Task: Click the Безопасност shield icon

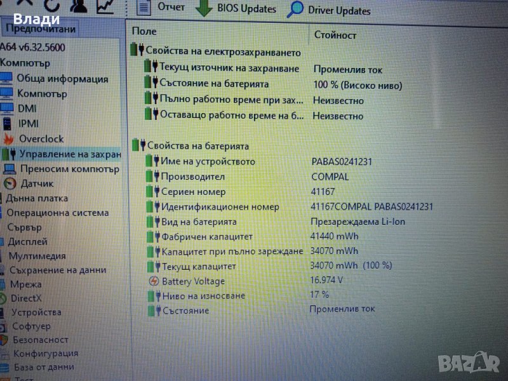Action: 4,340
